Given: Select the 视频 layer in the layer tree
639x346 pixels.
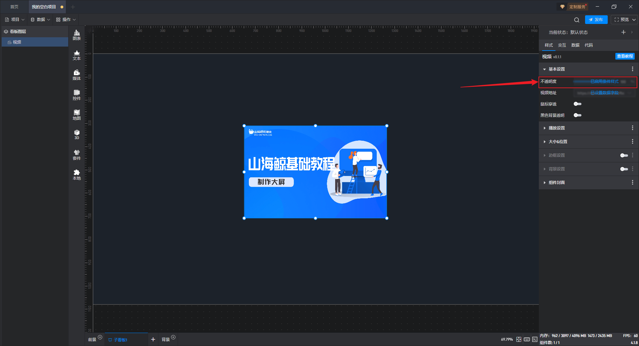Looking at the screenshot, I should pyautogui.click(x=35, y=42).
